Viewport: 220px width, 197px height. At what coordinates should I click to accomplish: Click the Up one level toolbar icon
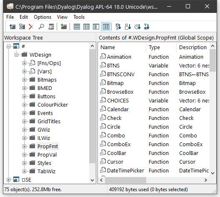pyautogui.click(x=12, y=27)
